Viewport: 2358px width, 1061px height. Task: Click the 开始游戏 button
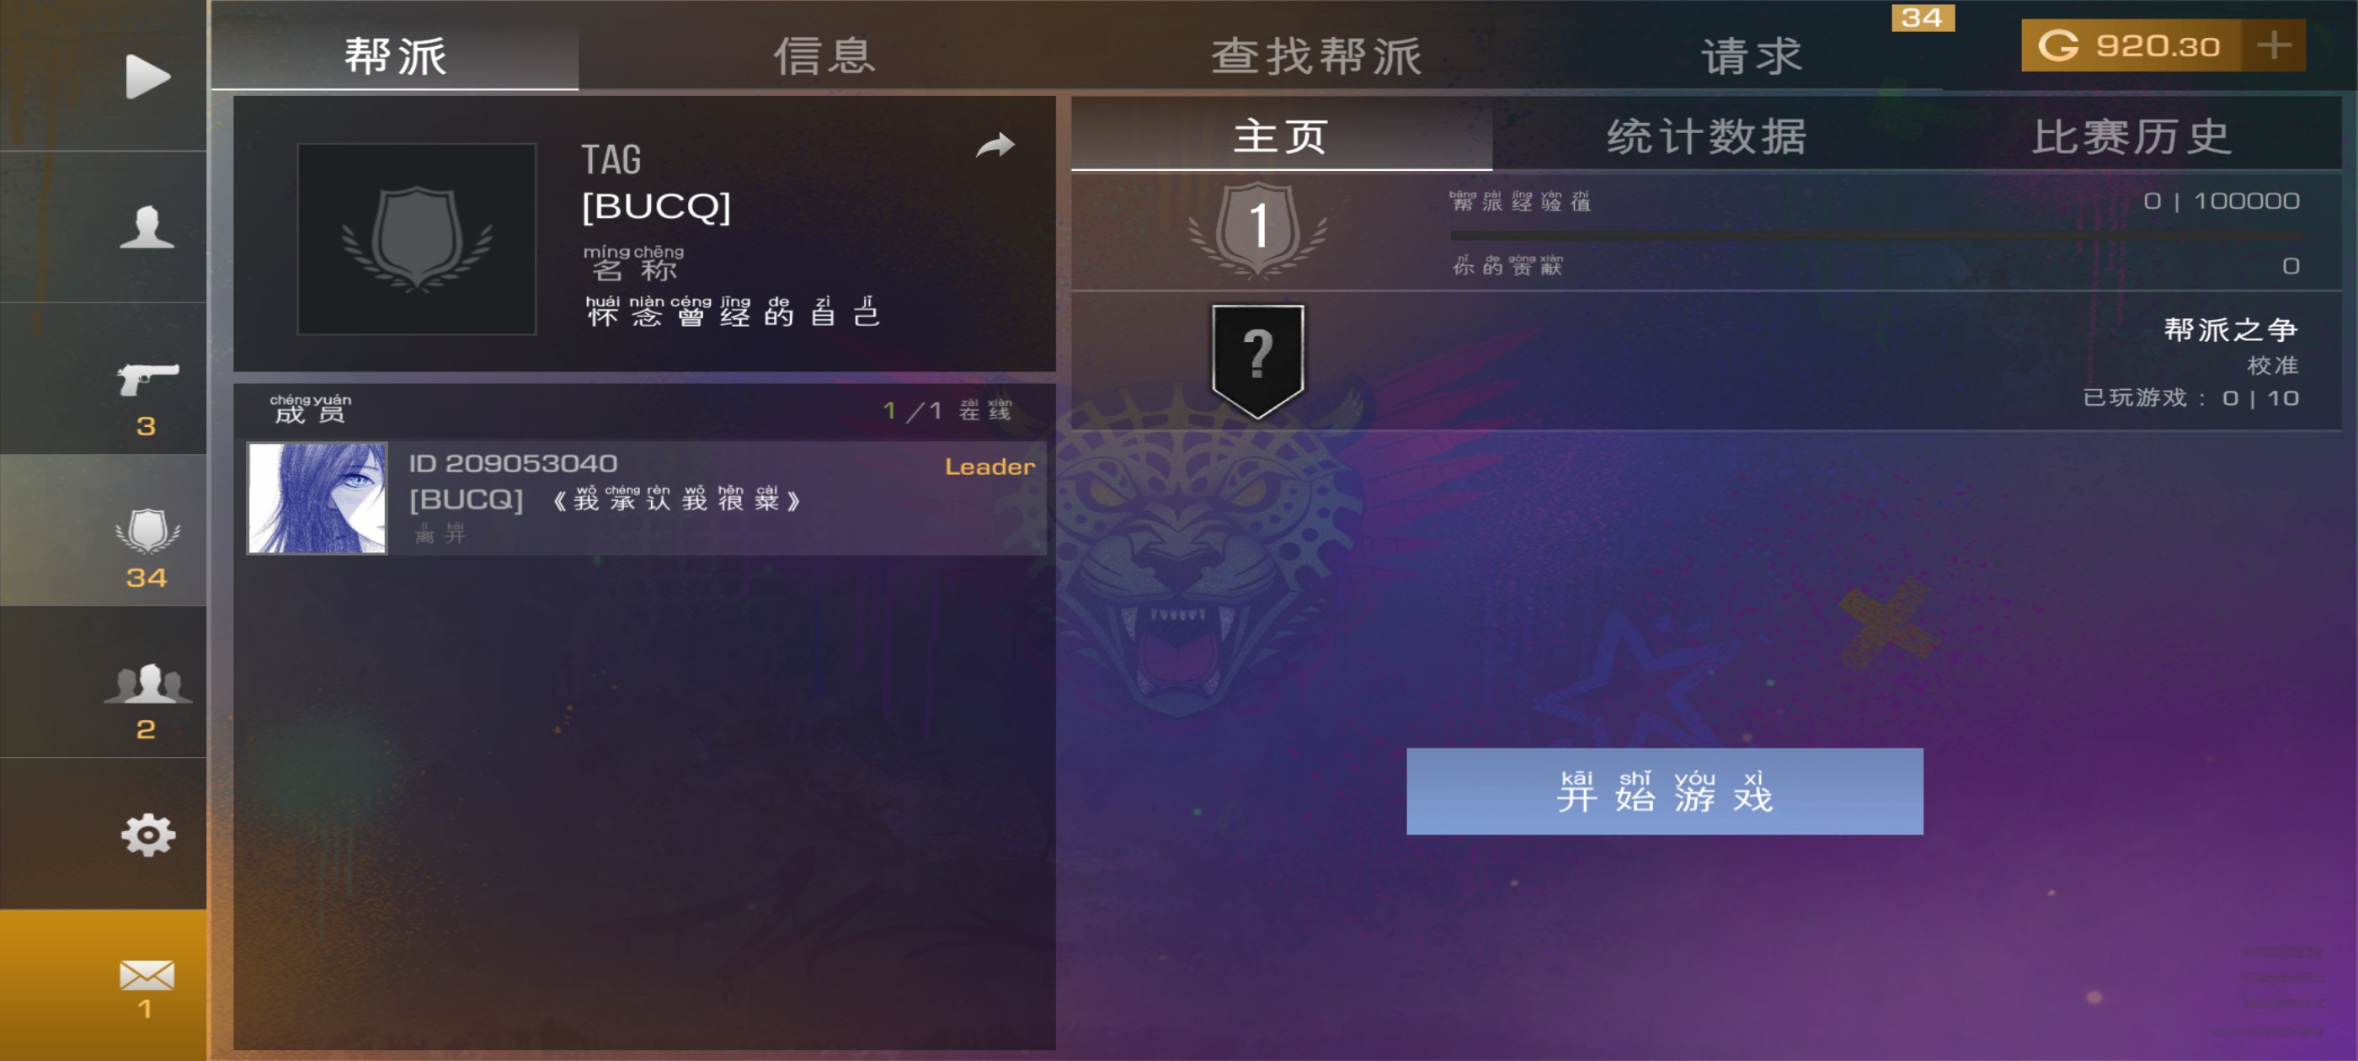tap(1664, 791)
